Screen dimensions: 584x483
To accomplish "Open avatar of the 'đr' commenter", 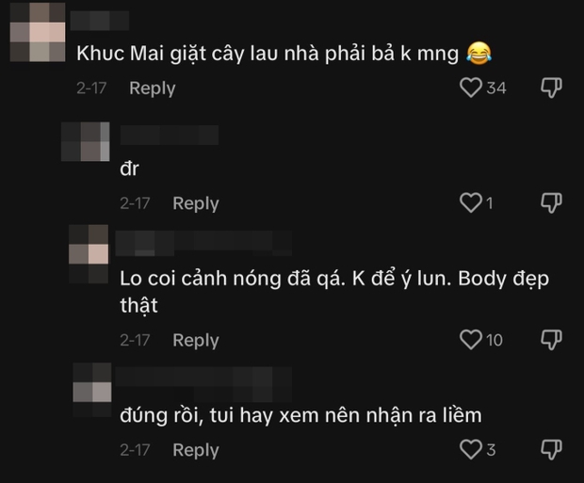I will click(86, 141).
